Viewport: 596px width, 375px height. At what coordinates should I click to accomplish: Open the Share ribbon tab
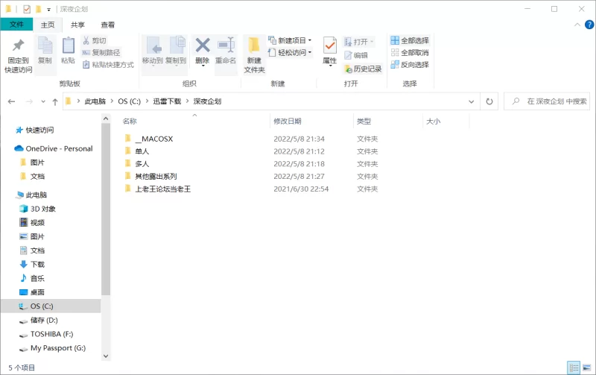pos(77,25)
